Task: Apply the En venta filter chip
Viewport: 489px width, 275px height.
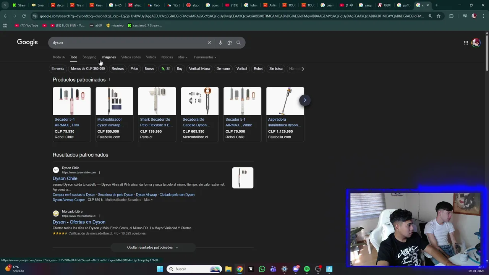Action: point(58,69)
